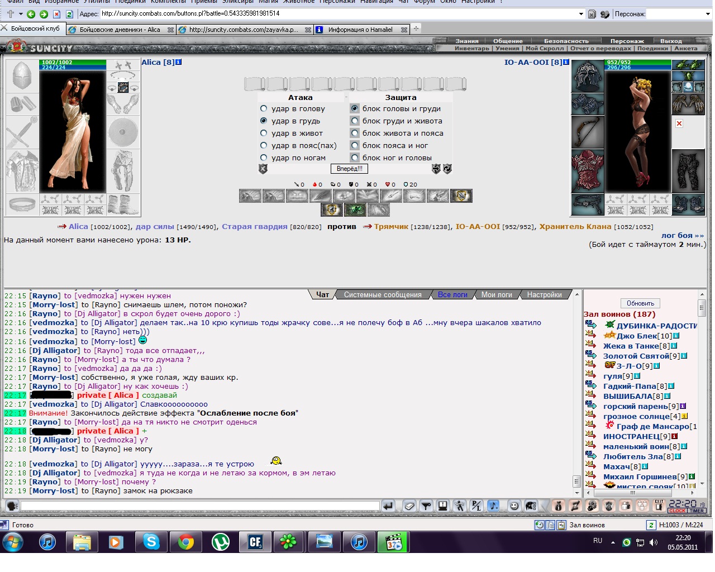Open the 'Инвентарь' submenu link
The image size is (715, 572).
click(472, 48)
